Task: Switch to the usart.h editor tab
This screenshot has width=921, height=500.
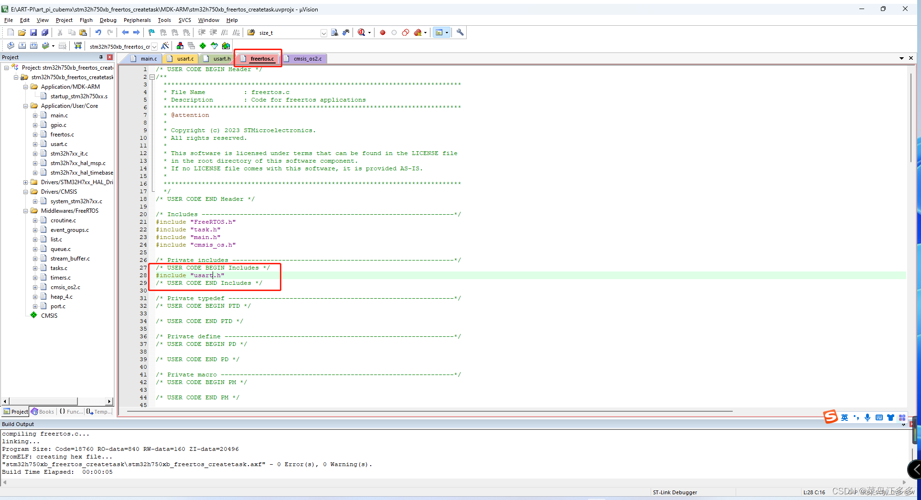Action: tap(217, 59)
